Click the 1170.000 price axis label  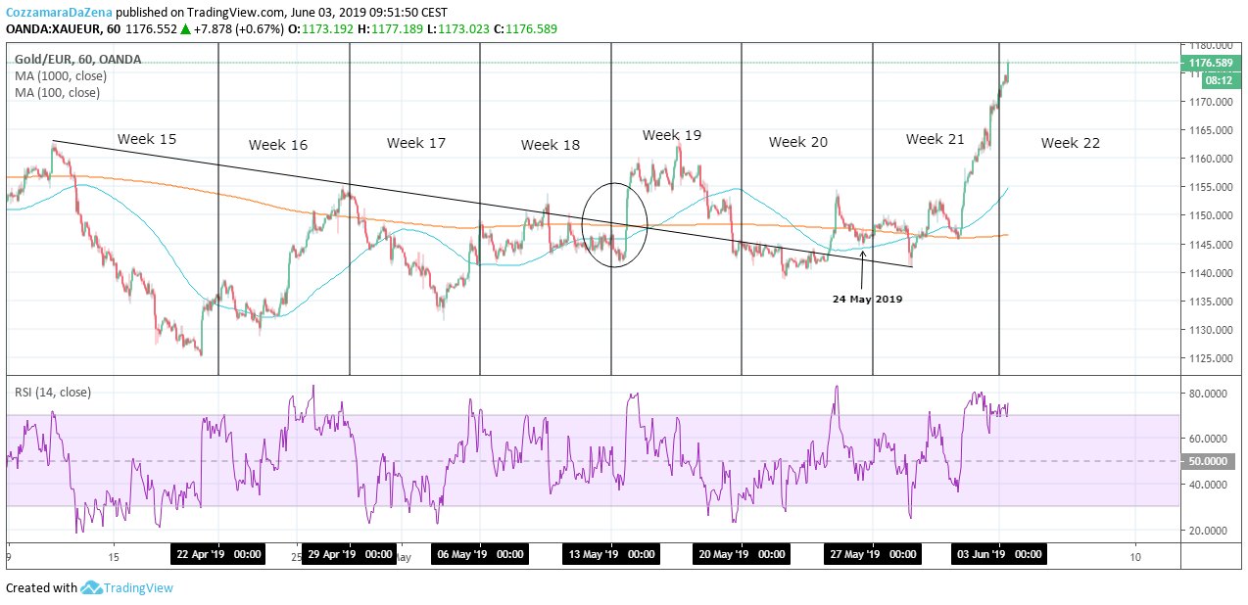coord(1212,102)
